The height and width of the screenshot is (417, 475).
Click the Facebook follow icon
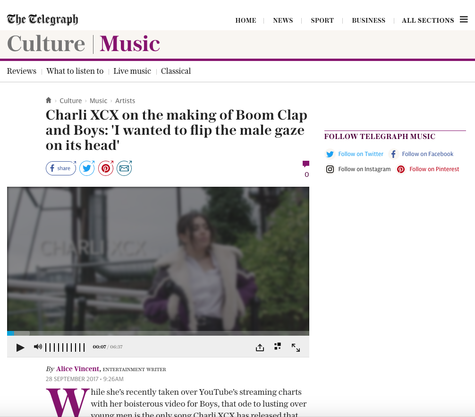tap(393, 154)
